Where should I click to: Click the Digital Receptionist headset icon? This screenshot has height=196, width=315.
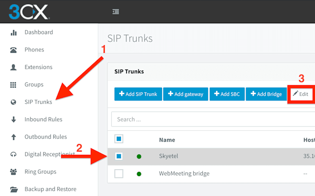(x=13, y=154)
